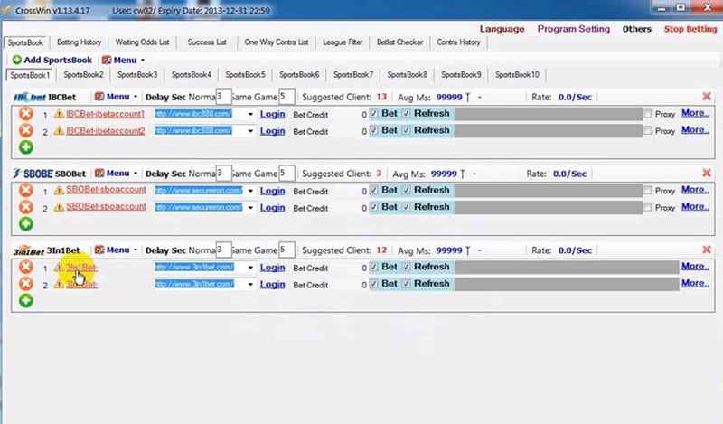
Task: Switch to the Betting History tab
Action: tap(79, 42)
